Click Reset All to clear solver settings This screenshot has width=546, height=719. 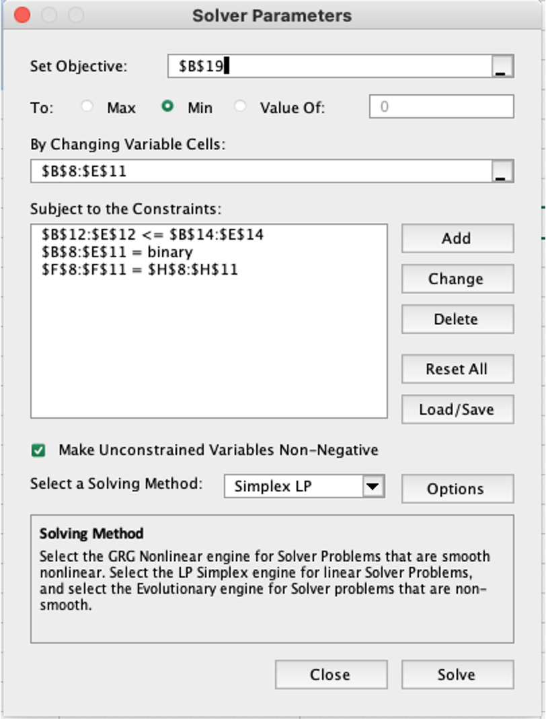pos(457,369)
